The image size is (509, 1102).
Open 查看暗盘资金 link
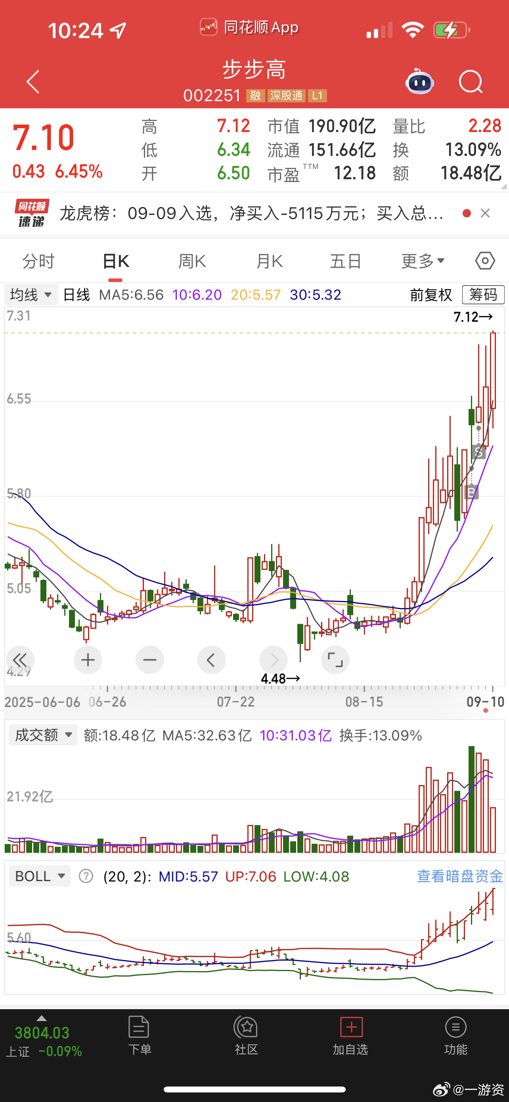coord(460,876)
